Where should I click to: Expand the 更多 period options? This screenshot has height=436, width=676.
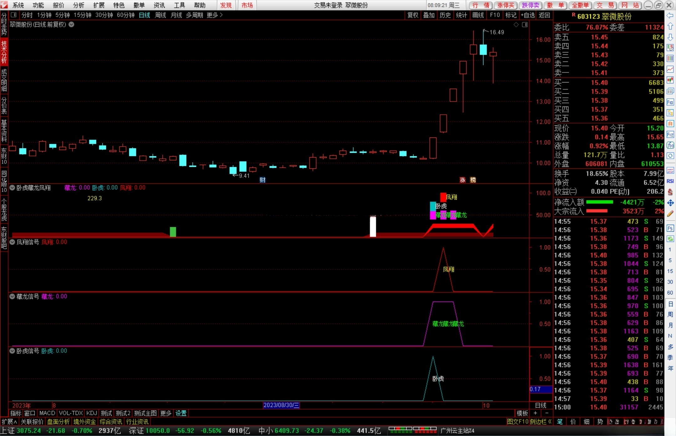point(215,15)
